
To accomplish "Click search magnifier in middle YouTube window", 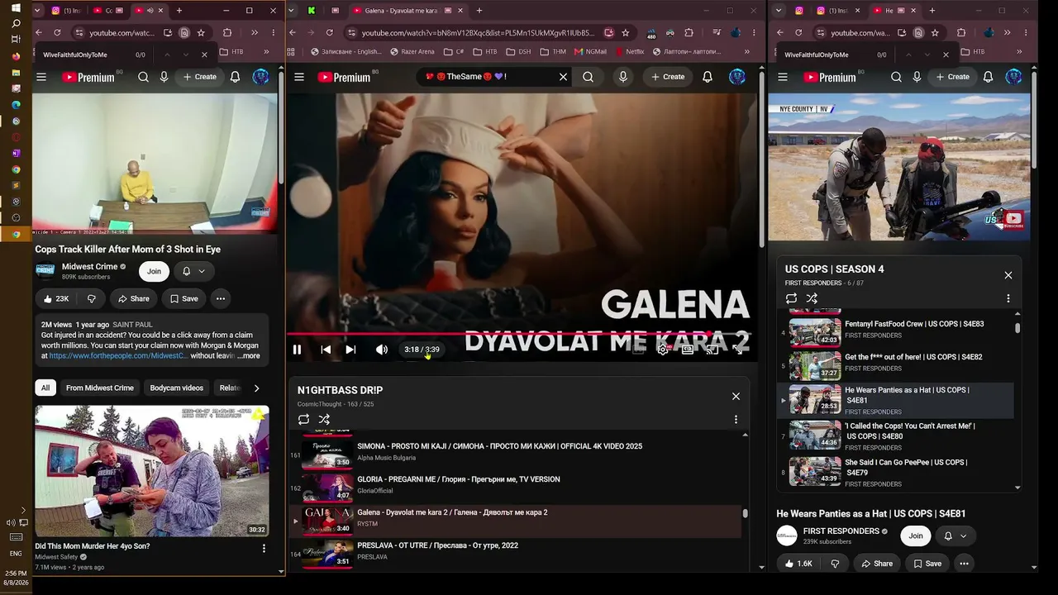I will (x=588, y=77).
